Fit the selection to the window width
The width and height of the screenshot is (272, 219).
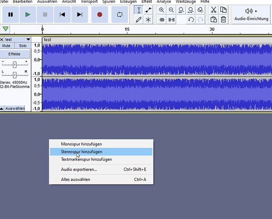tap(181, 10)
